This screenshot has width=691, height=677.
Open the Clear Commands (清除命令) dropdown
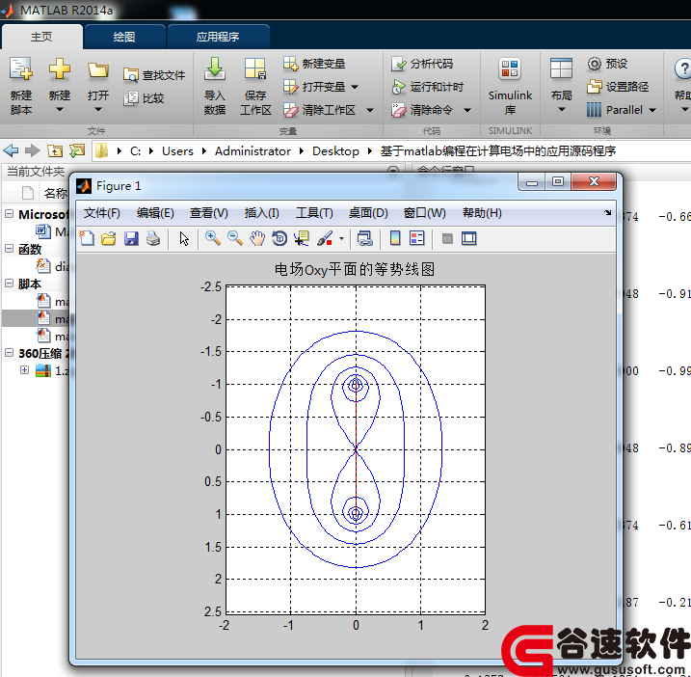467,110
